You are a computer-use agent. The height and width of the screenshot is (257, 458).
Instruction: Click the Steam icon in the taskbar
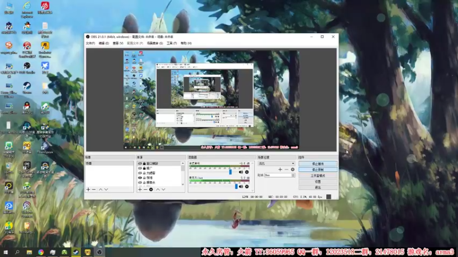pyautogui.click(x=76, y=252)
